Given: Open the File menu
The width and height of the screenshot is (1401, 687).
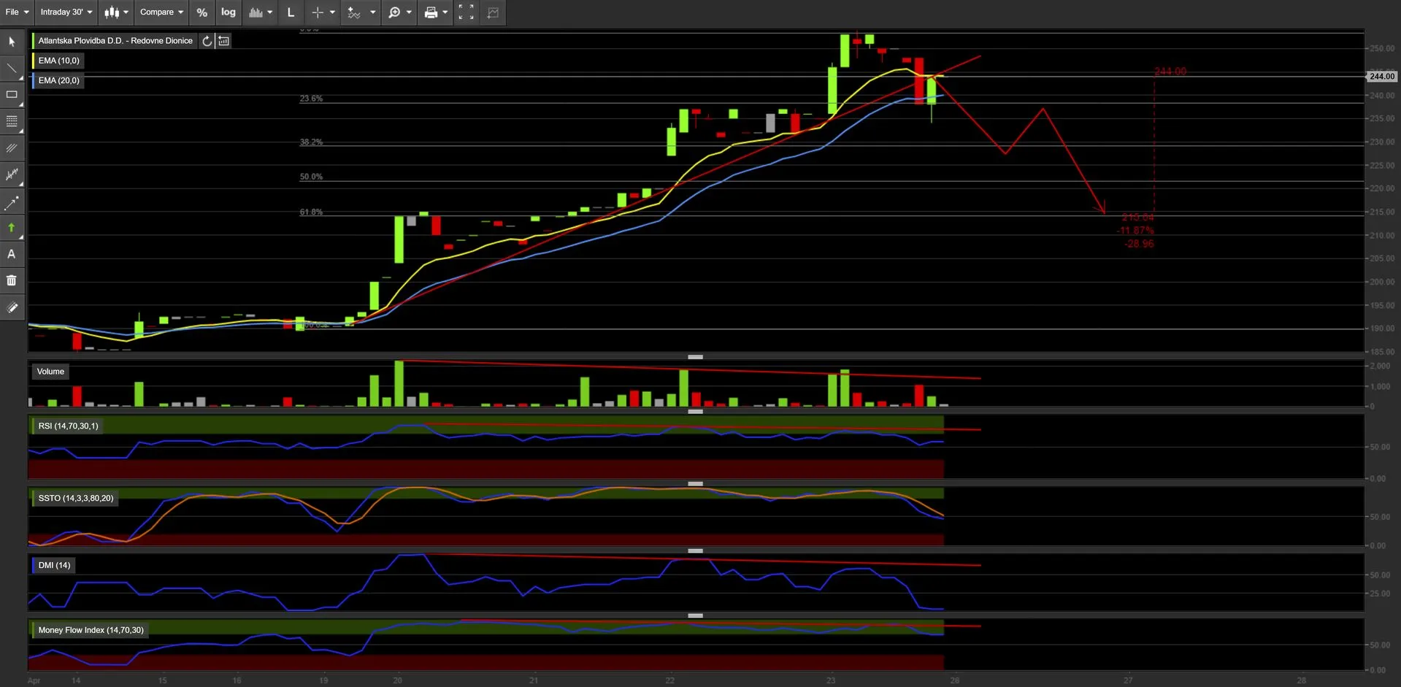Looking at the screenshot, I should (17, 12).
